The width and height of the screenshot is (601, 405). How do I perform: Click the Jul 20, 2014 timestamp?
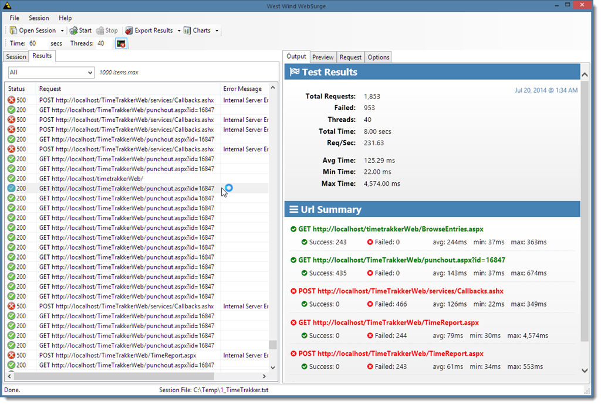[546, 90]
